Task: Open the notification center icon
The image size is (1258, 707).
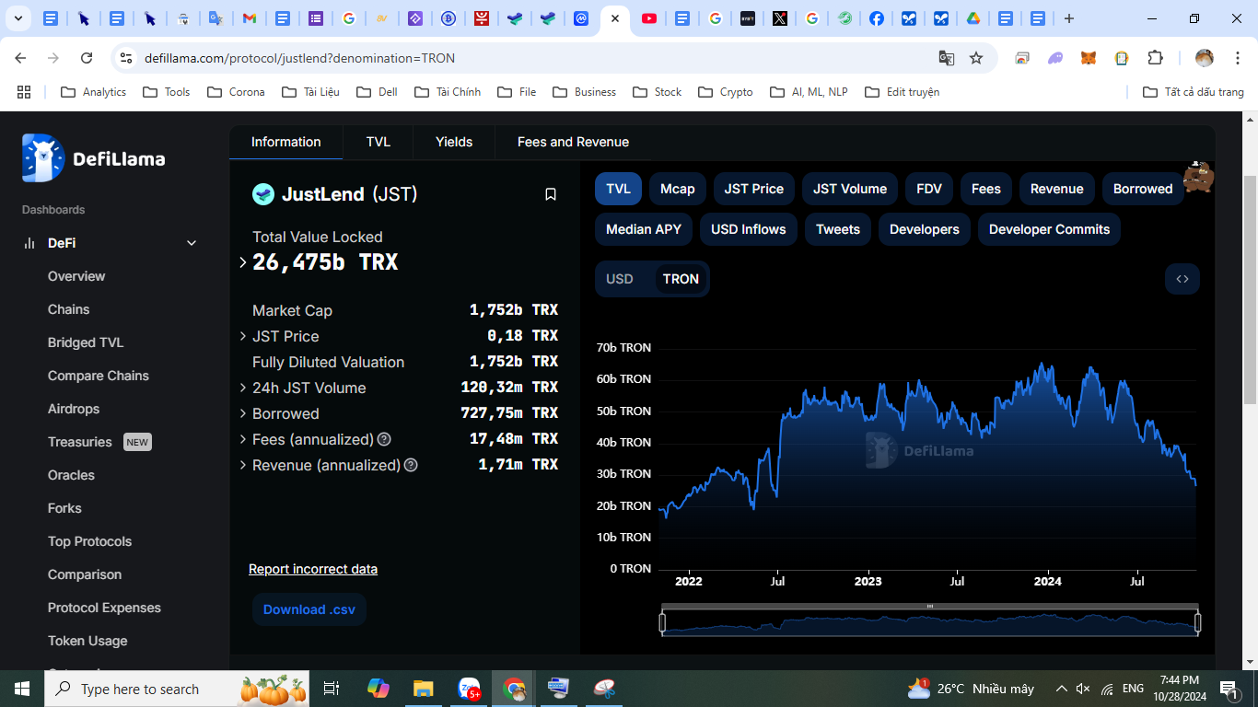Action: [1229, 689]
